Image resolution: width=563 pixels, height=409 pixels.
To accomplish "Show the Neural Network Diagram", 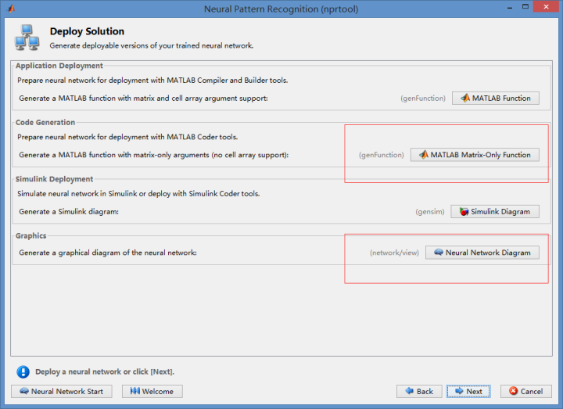I will 482,253.
